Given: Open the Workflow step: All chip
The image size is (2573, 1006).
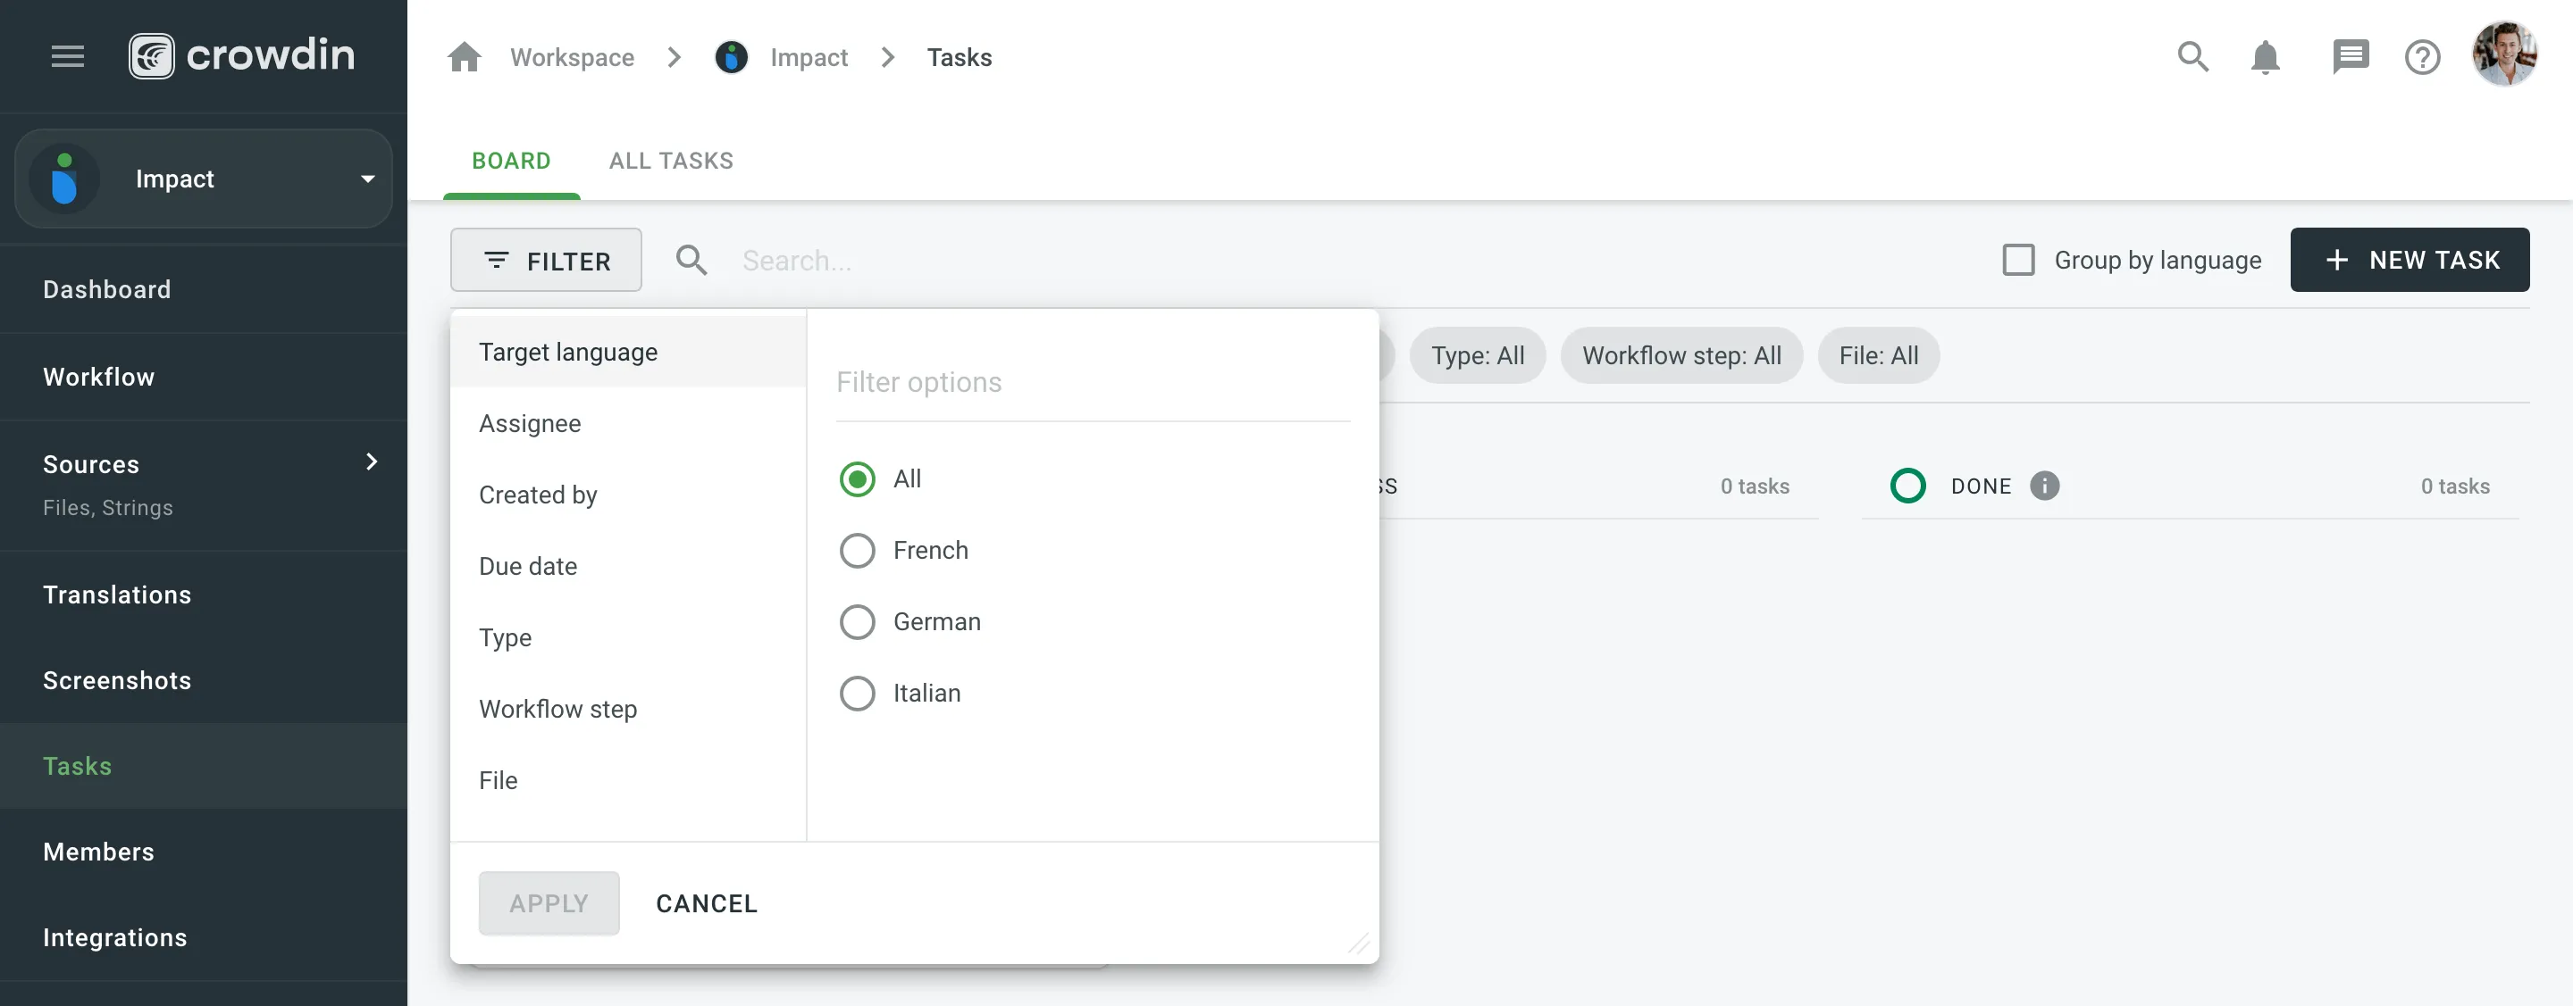Looking at the screenshot, I should pyautogui.click(x=1682, y=356).
